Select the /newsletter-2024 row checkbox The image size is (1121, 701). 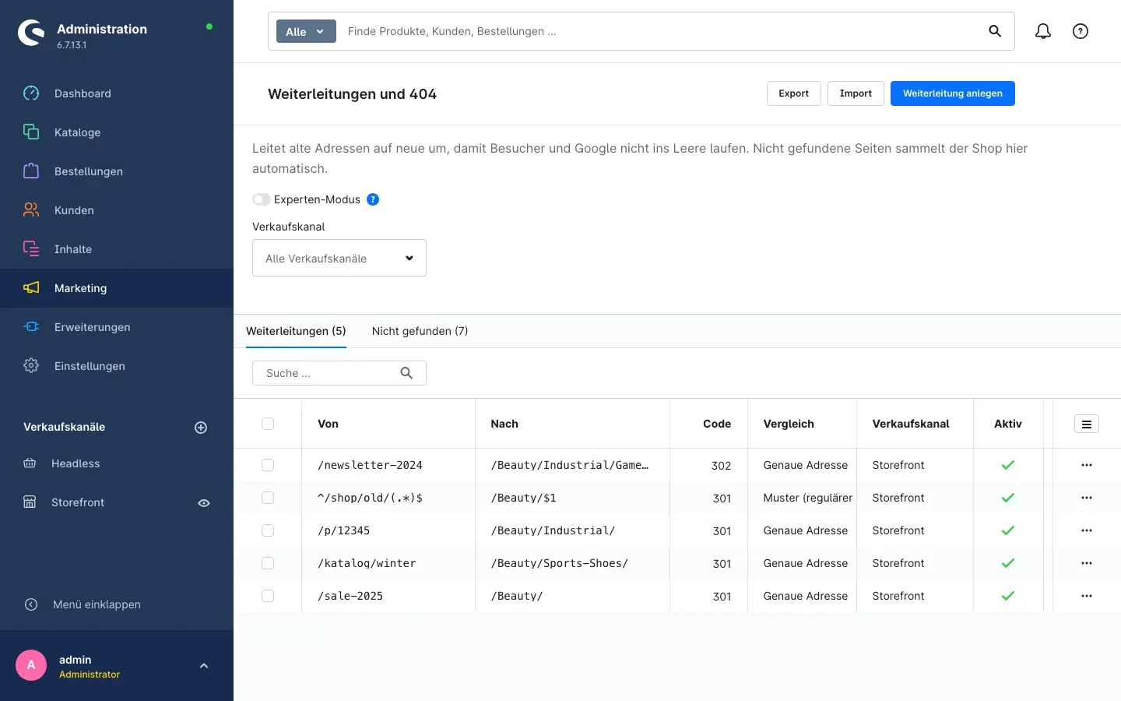coord(268,465)
